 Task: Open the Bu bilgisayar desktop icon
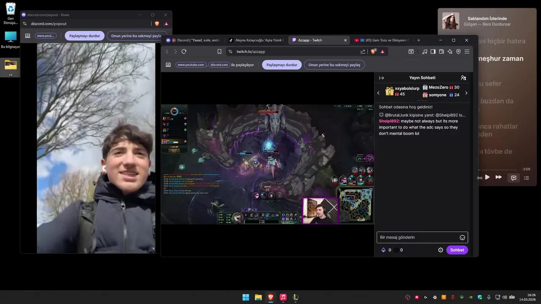[11, 40]
